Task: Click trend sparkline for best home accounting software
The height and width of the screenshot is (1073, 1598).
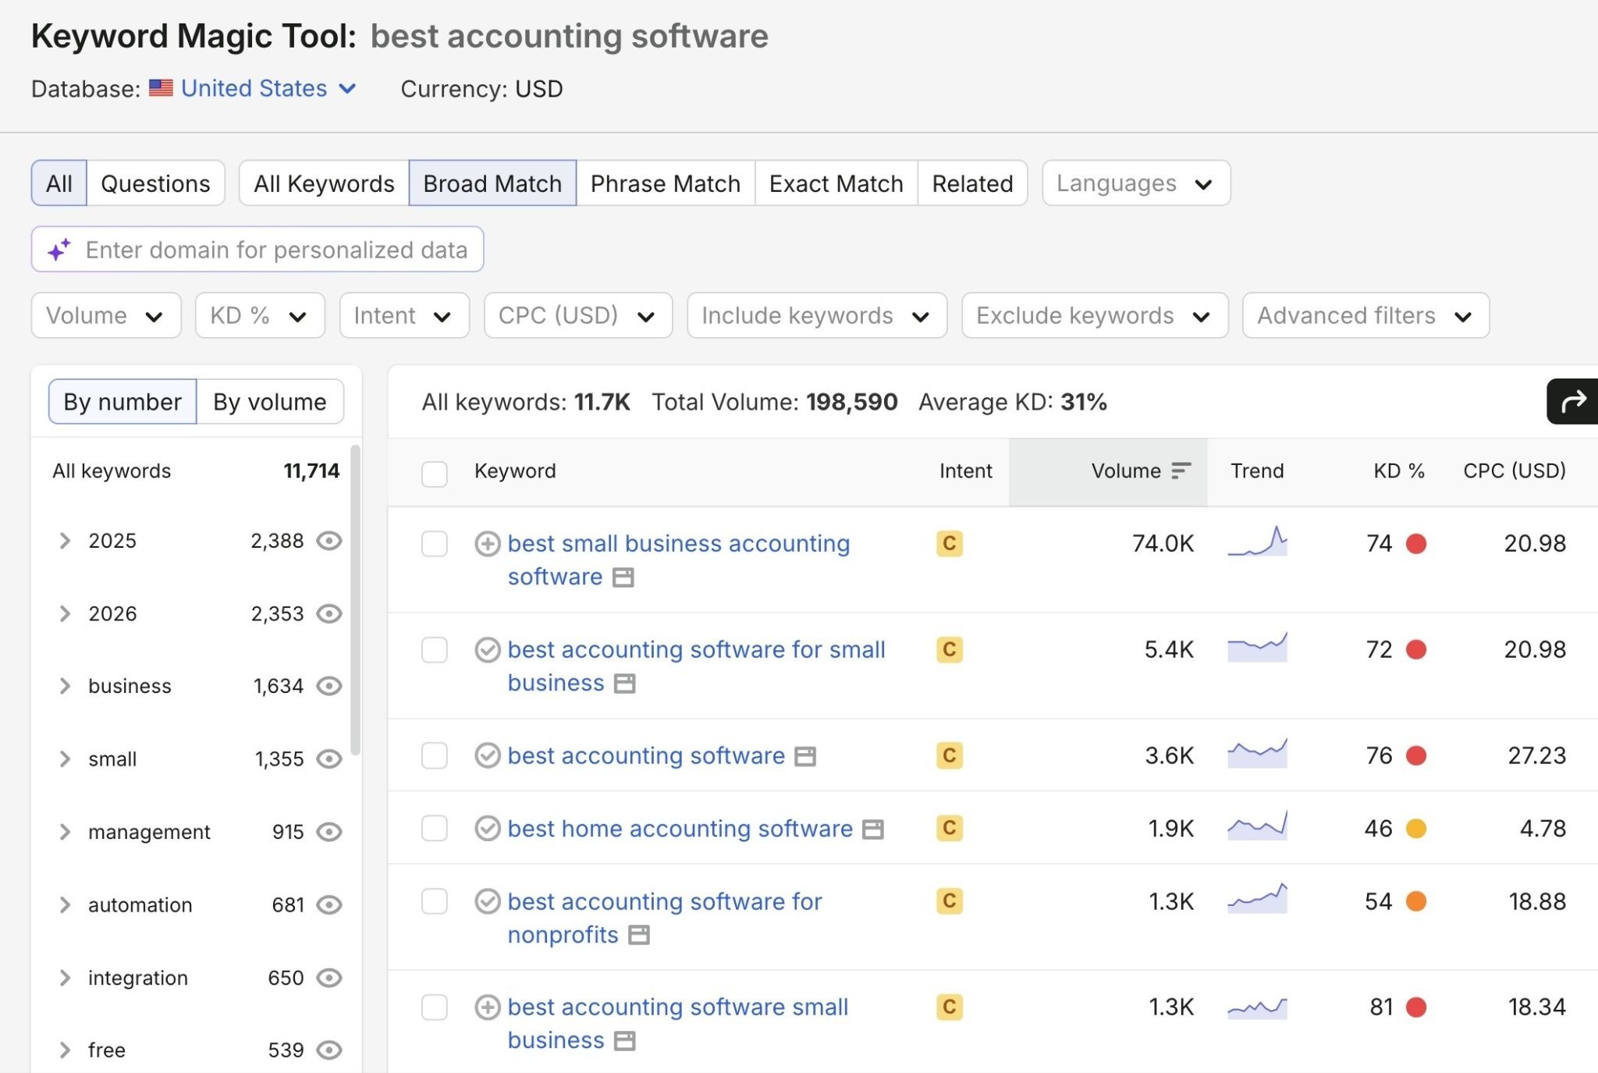Action: pyautogui.click(x=1257, y=826)
